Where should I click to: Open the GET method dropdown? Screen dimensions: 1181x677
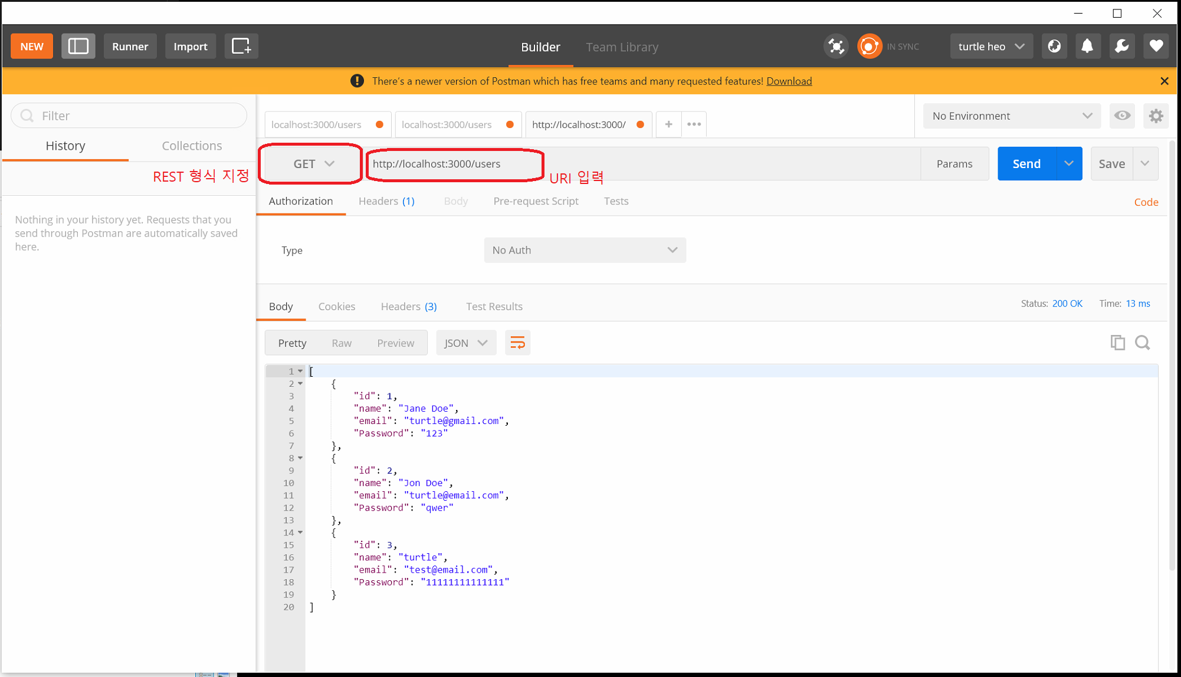click(313, 164)
